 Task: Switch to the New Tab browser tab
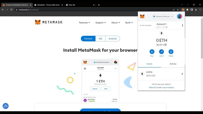pyautogui.click(x=72, y=5)
